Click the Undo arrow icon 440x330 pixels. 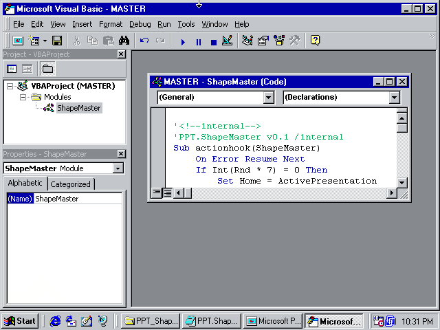(144, 41)
